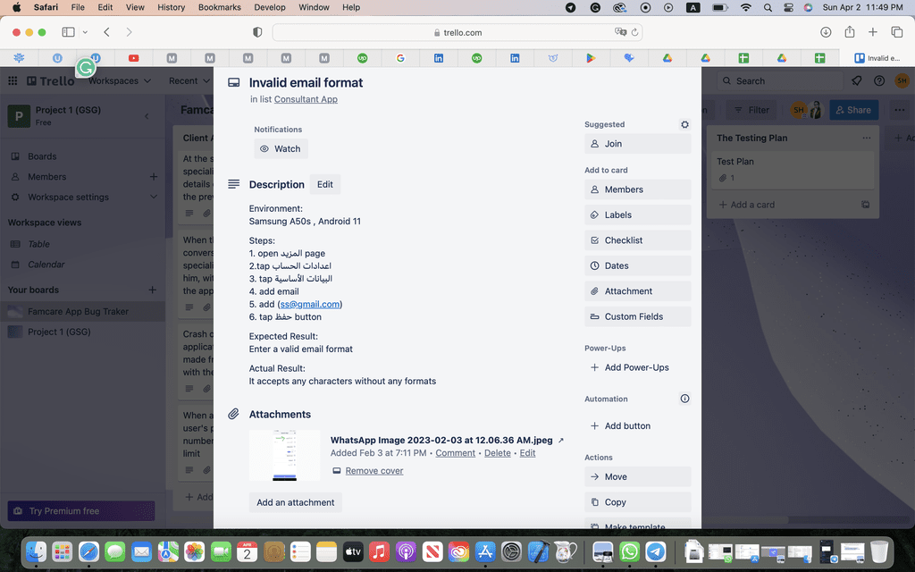Click Comment link on the attachment
Viewport: 915px width, 572px height.
455,453
